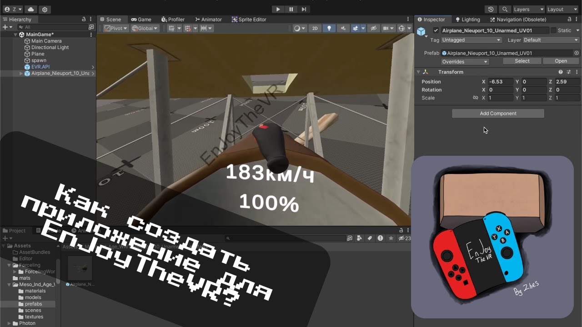Start Play mode with the Play button
This screenshot has width=582, height=327.
coord(278,9)
